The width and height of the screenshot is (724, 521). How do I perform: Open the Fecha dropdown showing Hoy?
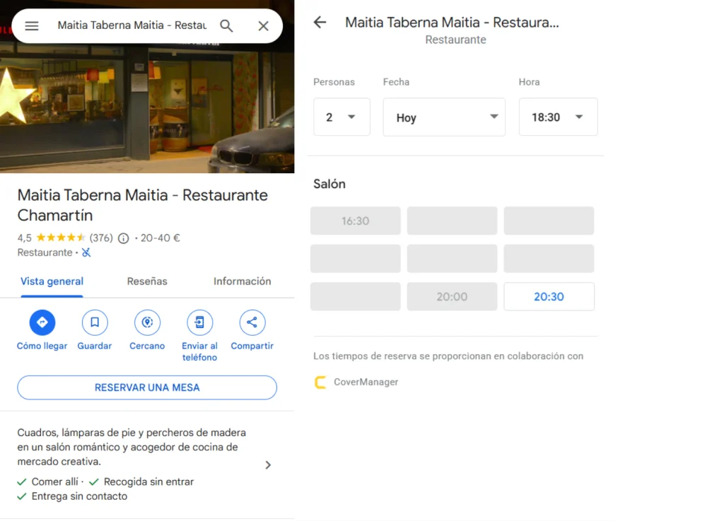tap(444, 117)
